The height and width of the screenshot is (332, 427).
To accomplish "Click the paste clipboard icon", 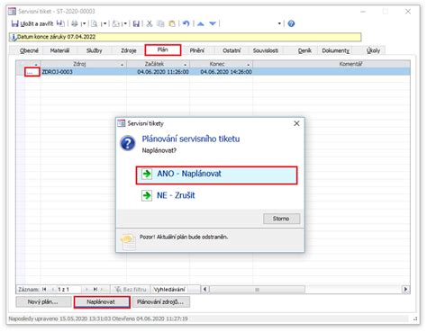I will coord(172,23).
